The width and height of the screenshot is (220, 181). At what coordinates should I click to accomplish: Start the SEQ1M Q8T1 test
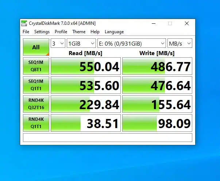click(x=36, y=66)
